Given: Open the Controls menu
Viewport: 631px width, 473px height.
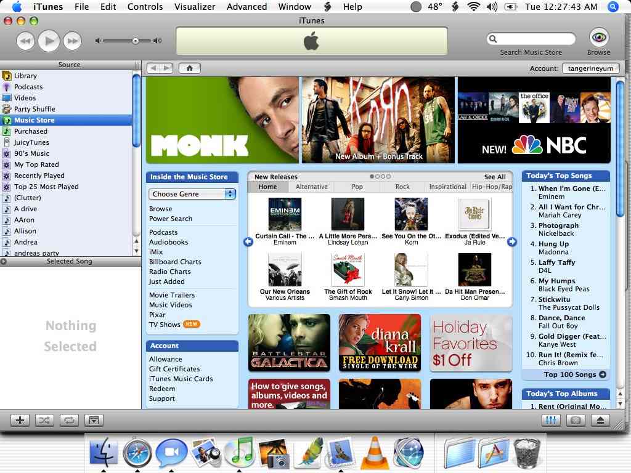Looking at the screenshot, I should pyautogui.click(x=145, y=7).
